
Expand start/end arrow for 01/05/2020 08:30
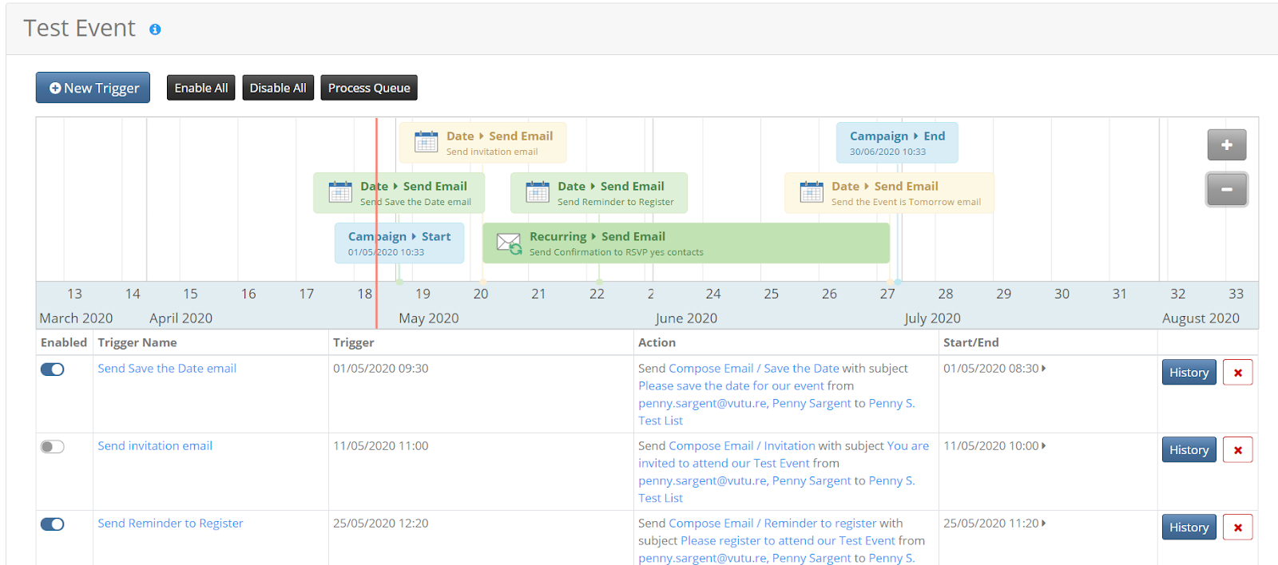click(1043, 369)
